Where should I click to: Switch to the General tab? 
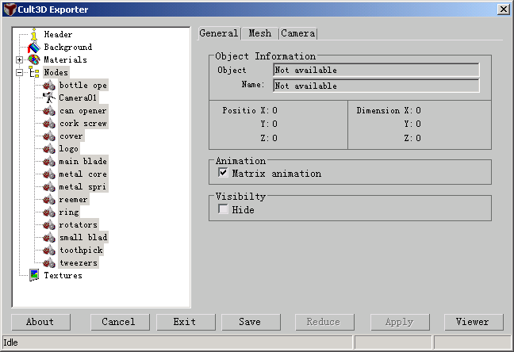[219, 33]
